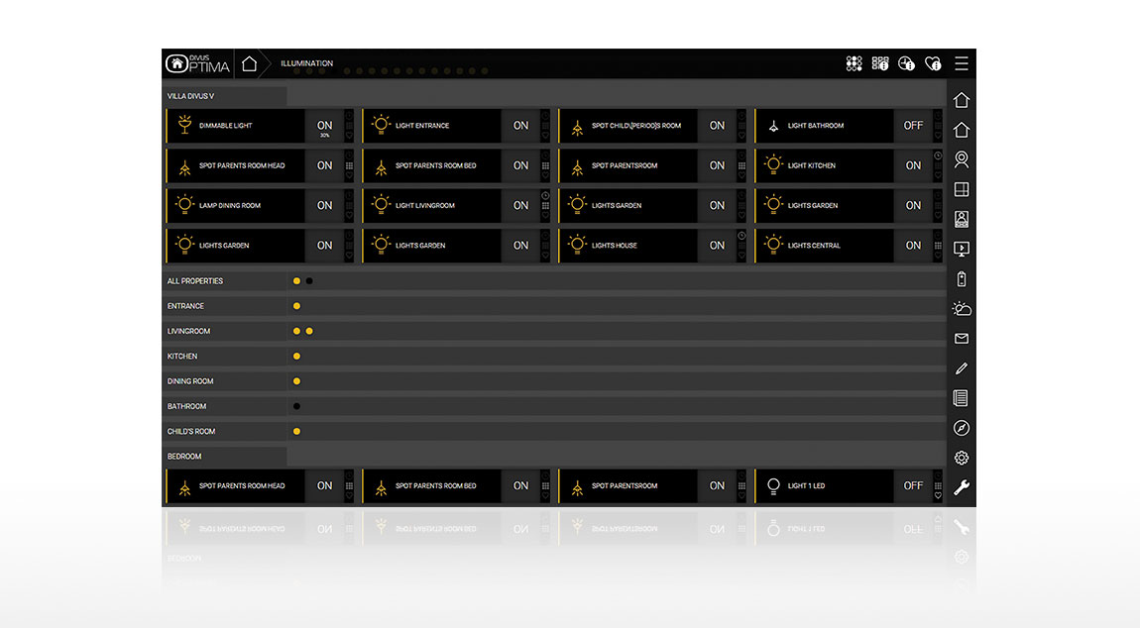Click the webcam icon in right sidebar
Image resolution: width=1140 pixels, height=628 pixels.
point(961,159)
